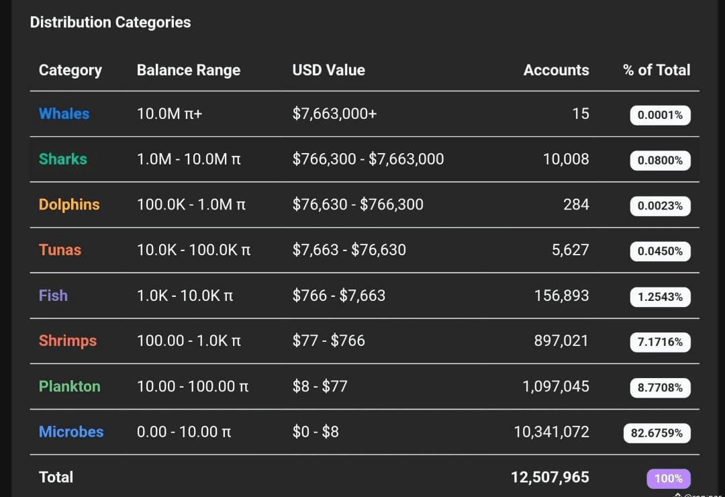
Task: Select the Dolphins category label
Action: [69, 205]
